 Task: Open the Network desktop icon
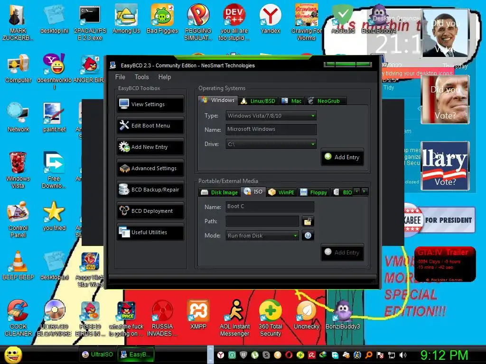click(x=19, y=118)
